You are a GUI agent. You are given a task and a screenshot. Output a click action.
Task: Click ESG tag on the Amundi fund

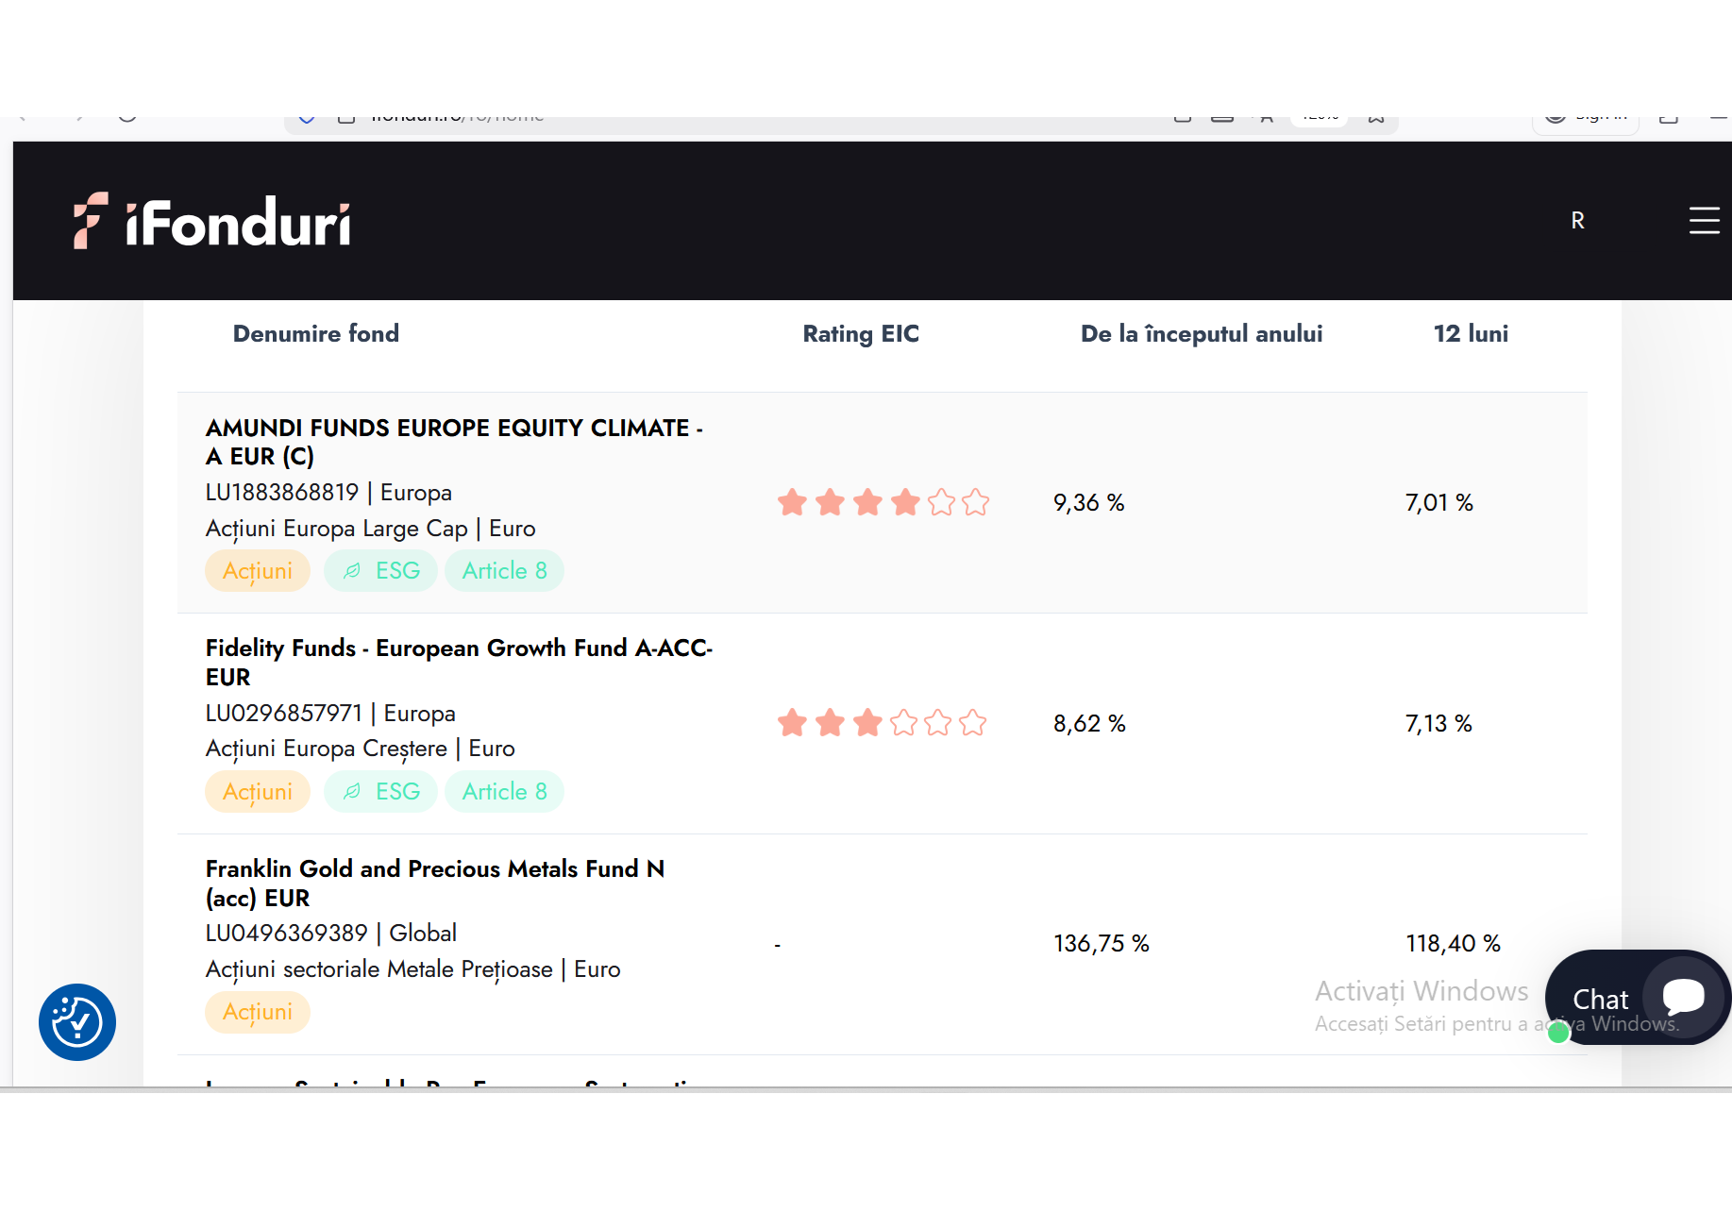point(381,571)
